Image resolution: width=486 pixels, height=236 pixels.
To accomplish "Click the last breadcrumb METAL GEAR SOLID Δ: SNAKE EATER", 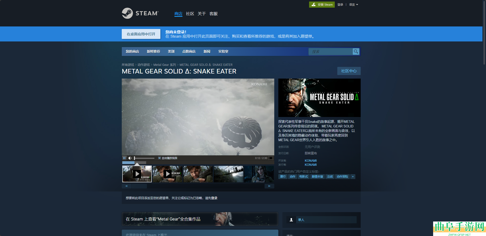I will pos(206,65).
